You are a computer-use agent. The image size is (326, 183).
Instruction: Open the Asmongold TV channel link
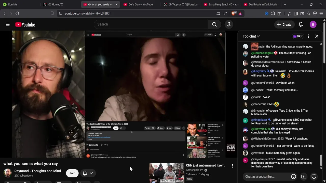pyautogui.click(x=194, y=170)
